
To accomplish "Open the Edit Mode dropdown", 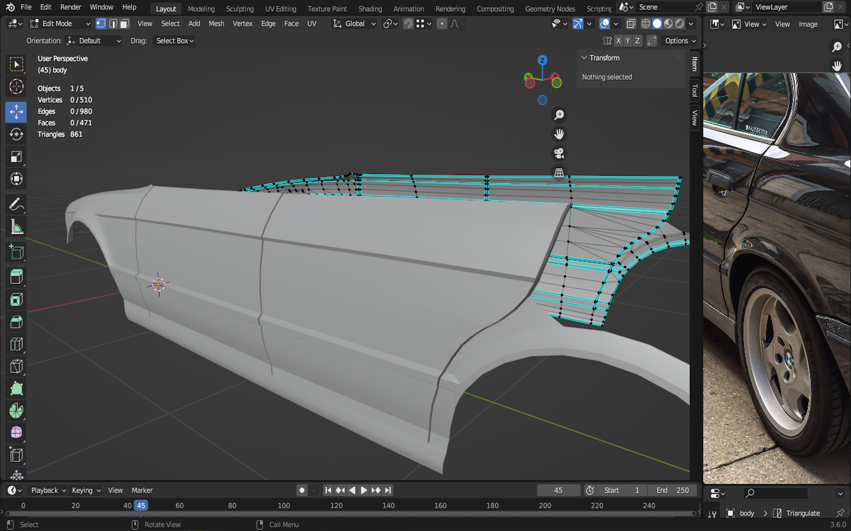I will pyautogui.click(x=60, y=24).
